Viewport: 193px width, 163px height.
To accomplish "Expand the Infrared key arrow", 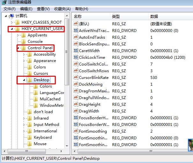I will (x=24, y=118).
